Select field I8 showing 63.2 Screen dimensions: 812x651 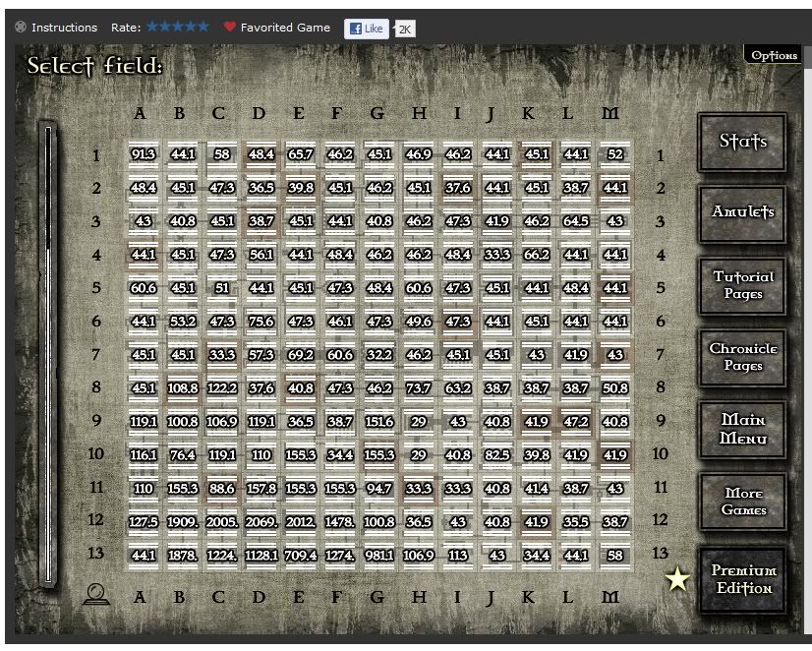point(458,388)
